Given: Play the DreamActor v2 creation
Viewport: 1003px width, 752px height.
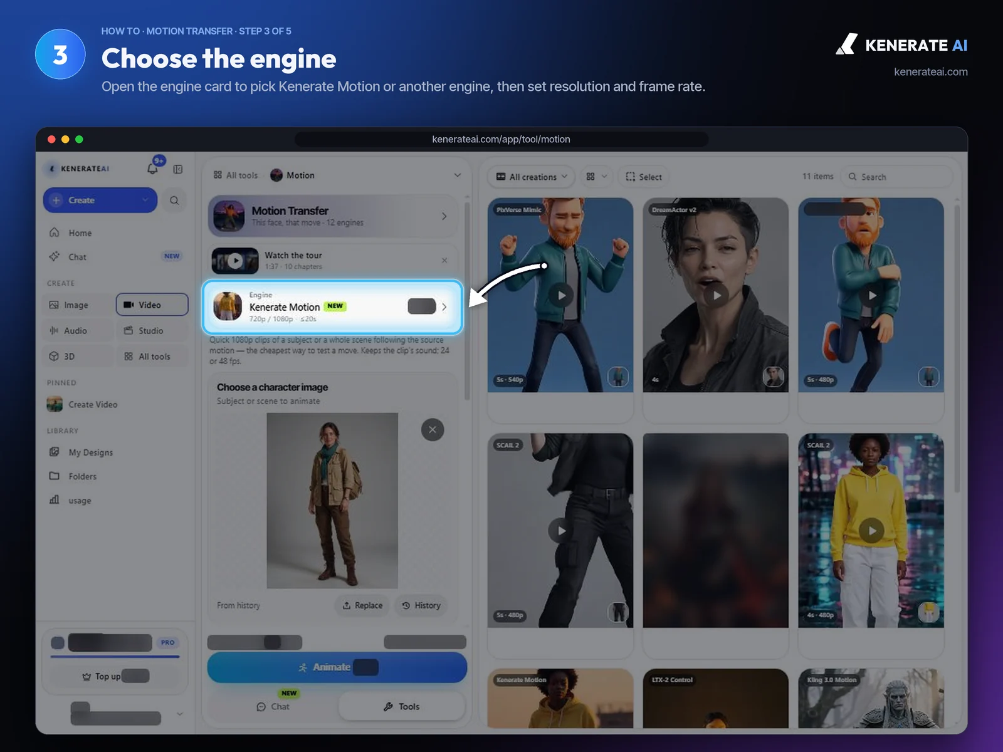Looking at the screenshot, I should click(716, 295).
